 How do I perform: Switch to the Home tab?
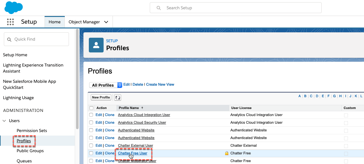coord(55,22)
